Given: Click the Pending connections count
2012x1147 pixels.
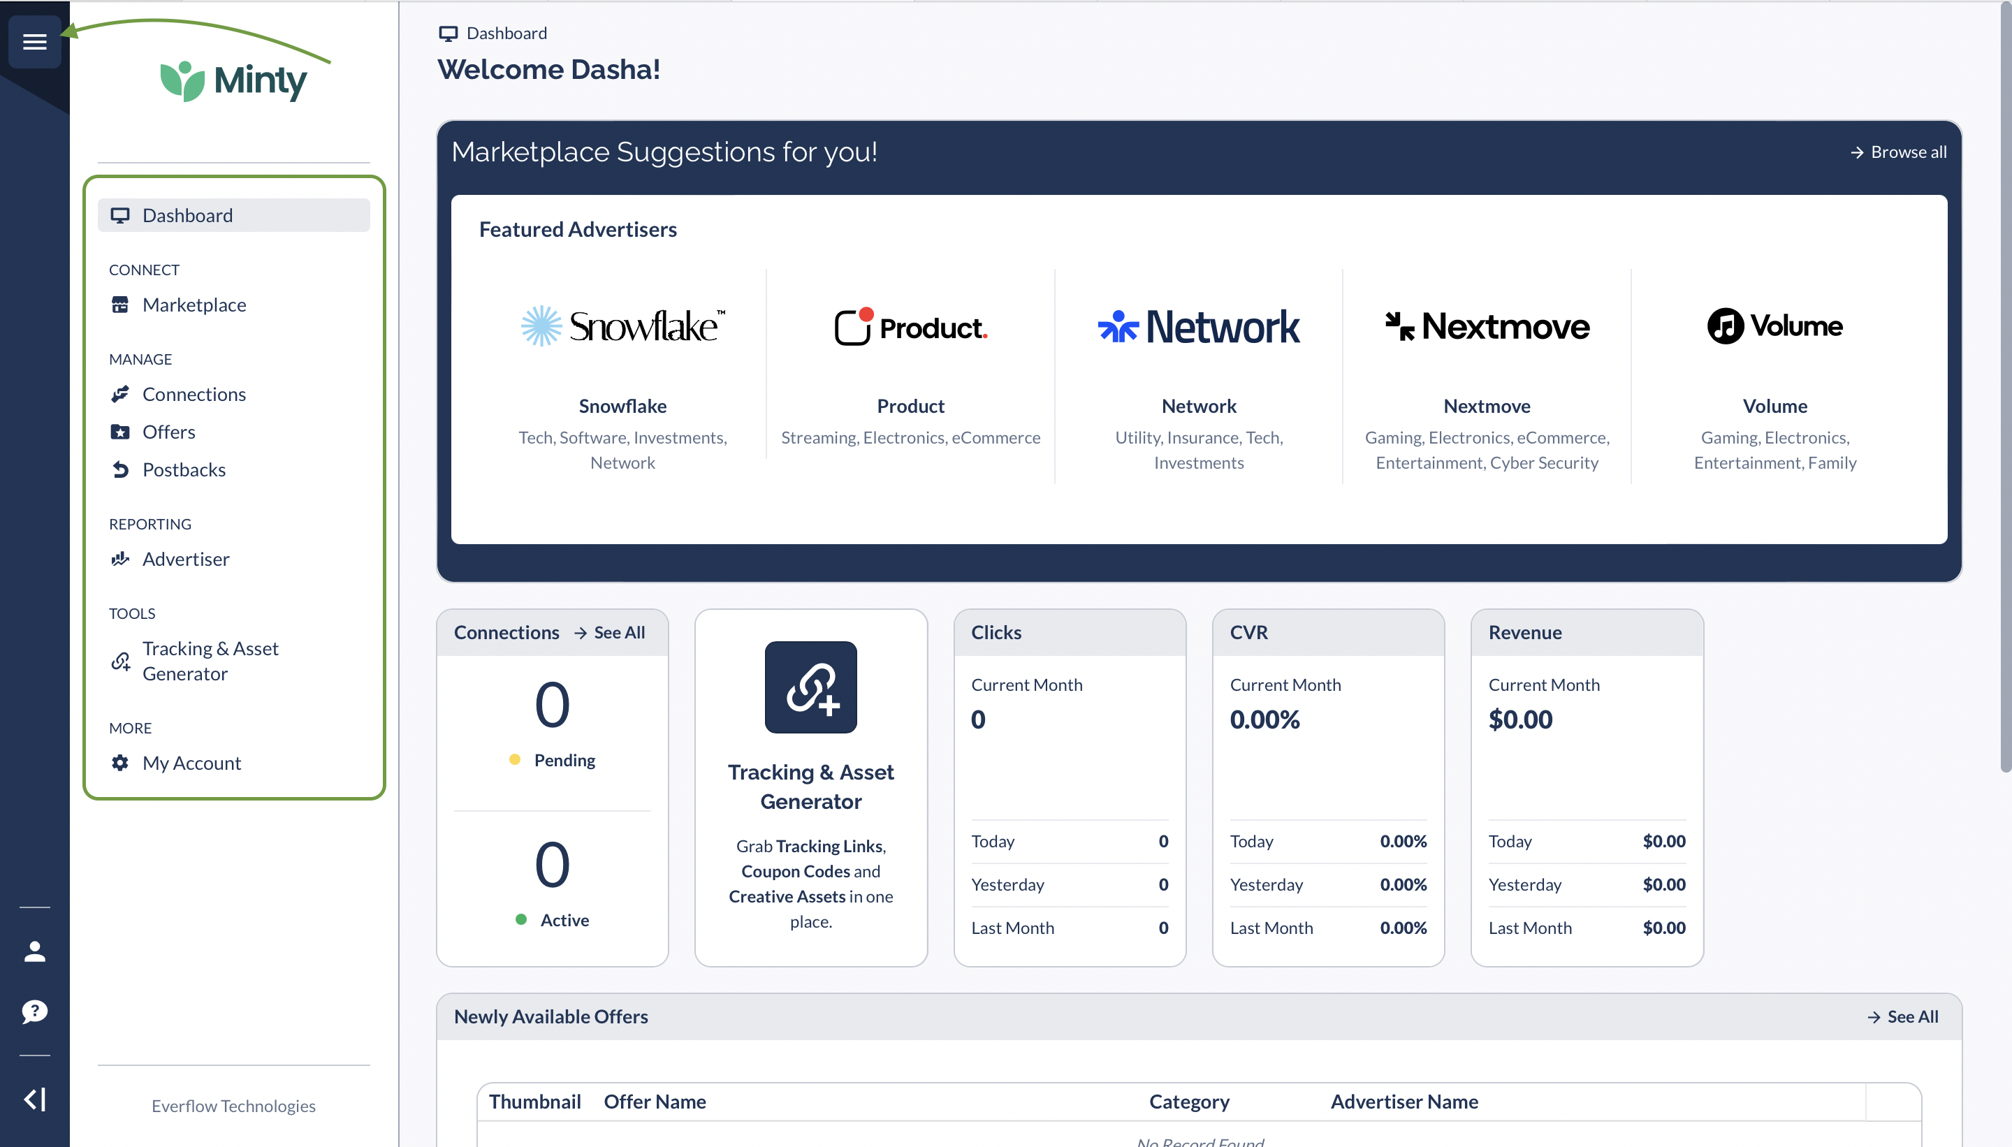Looking at the screenshot, I should (552, 704).
